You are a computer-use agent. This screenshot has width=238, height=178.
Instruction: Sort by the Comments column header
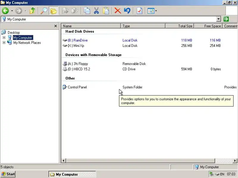pos(230,26)
